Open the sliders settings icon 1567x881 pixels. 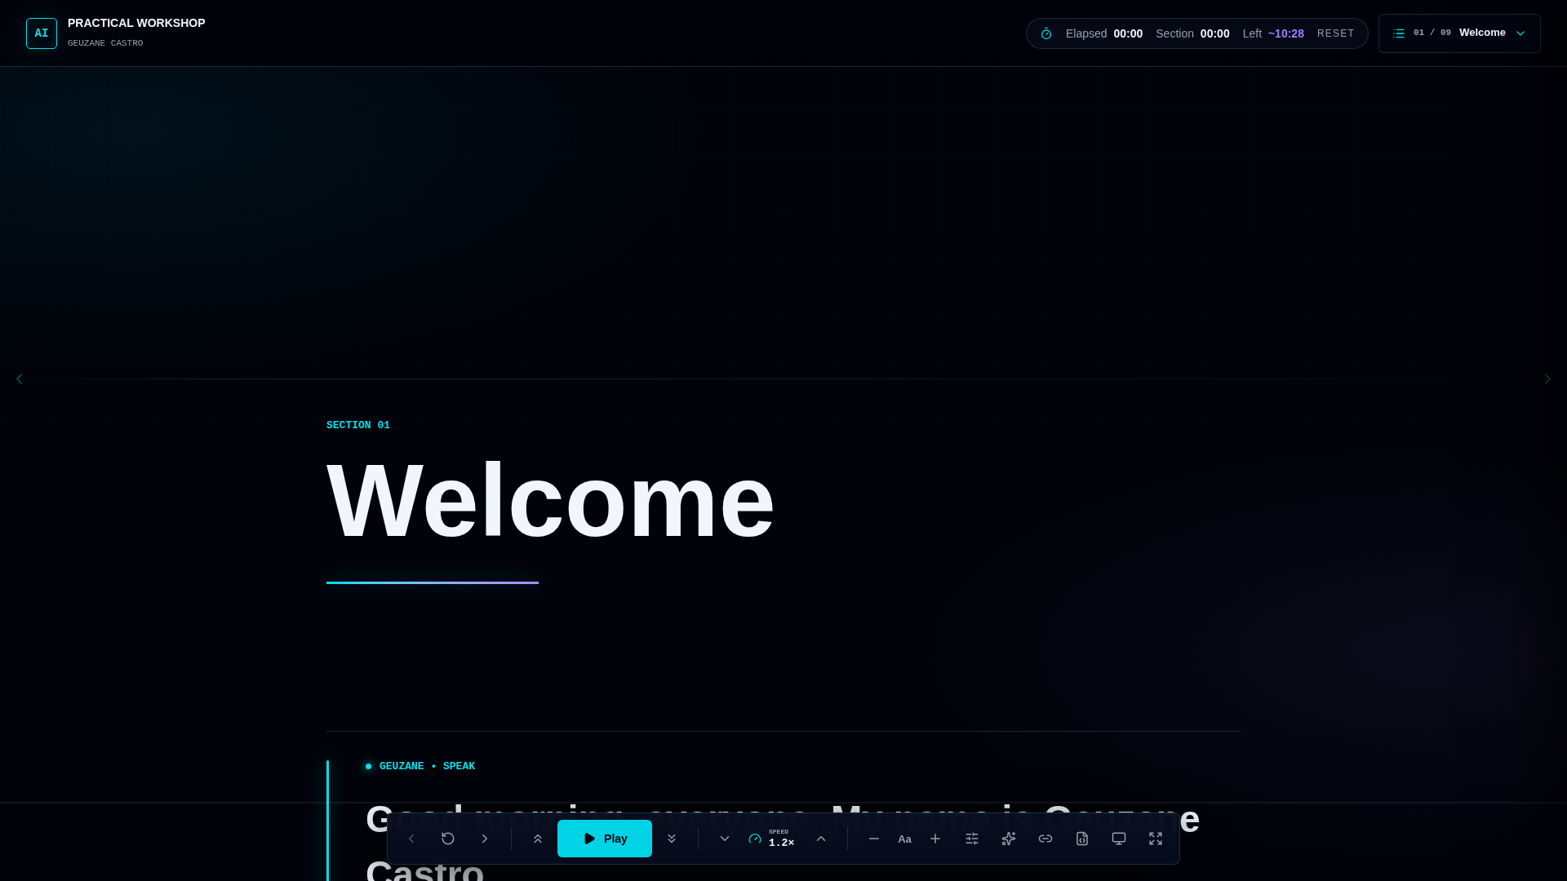click(972, 839)
